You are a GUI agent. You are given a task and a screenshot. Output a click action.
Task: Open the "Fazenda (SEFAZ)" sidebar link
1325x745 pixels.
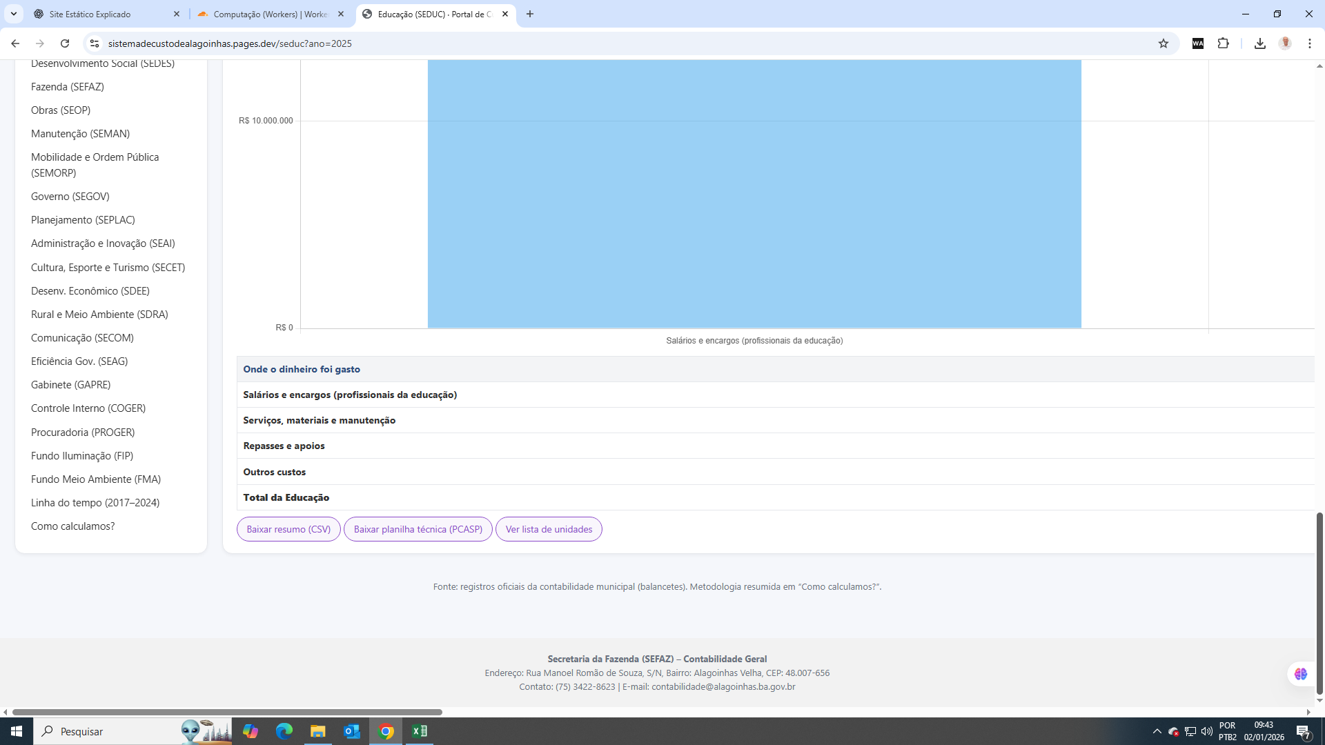click(x=67, y=86)
